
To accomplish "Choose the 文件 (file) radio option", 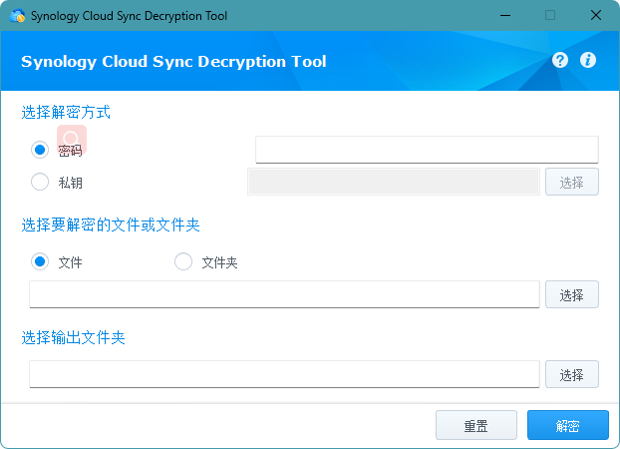I will [x=40, y=261].
